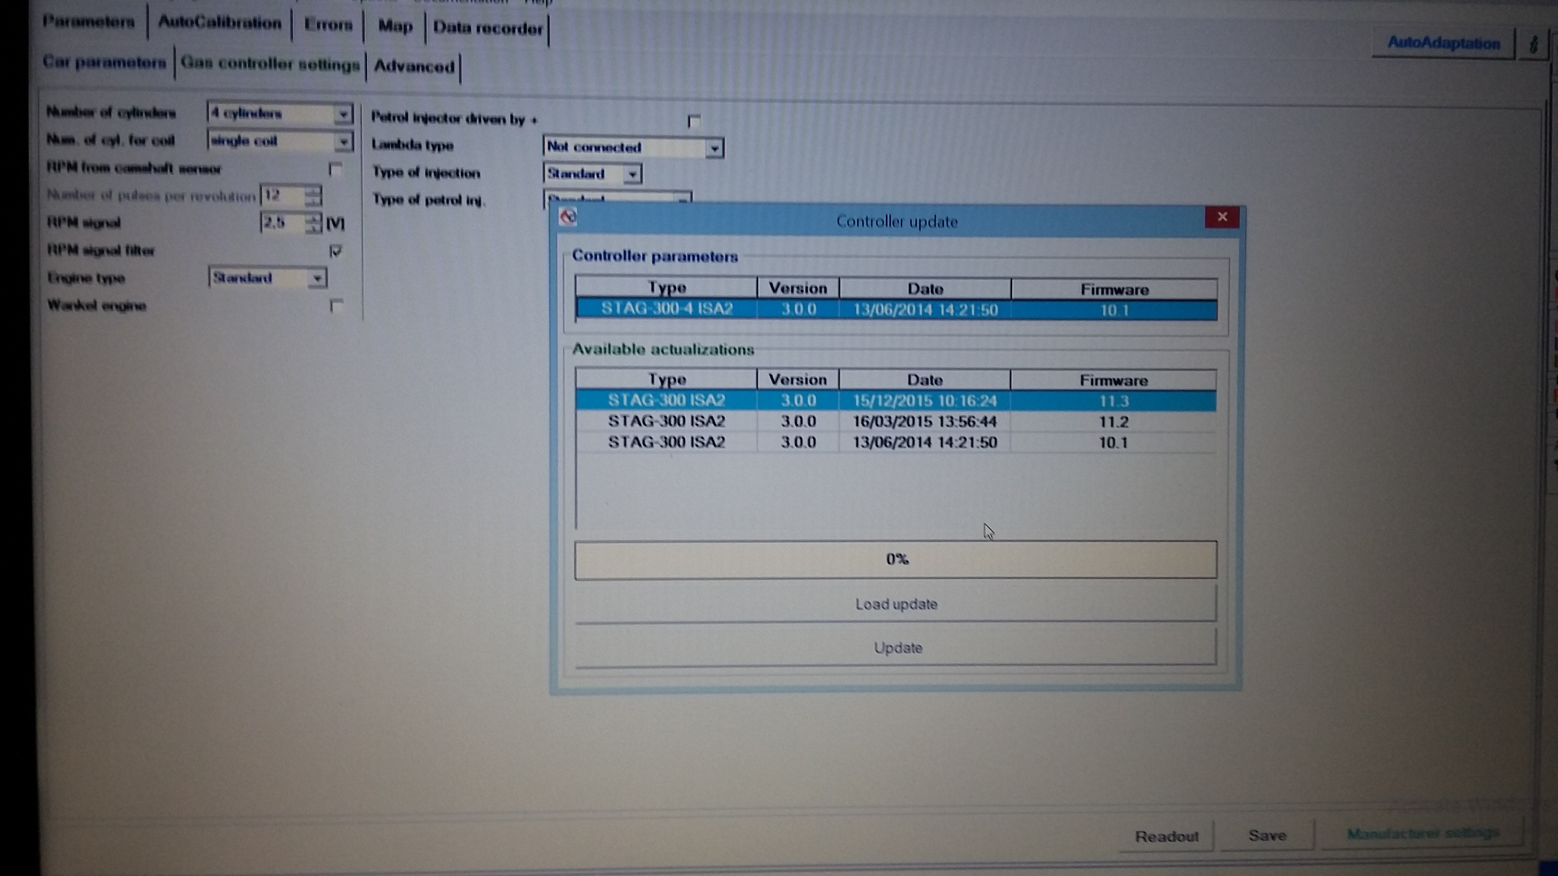Enable RPM from camshaft sensor checkbox
This screenshot has width=1558, height=876.
(336, 169)
